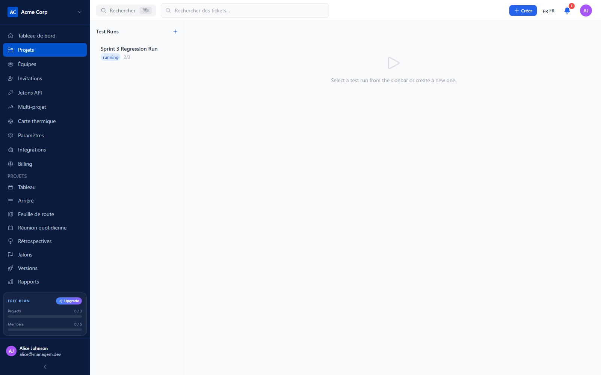601x375 pixels.
Task: Open Réunion quotidienne item
Action: (x=45, y=228)
